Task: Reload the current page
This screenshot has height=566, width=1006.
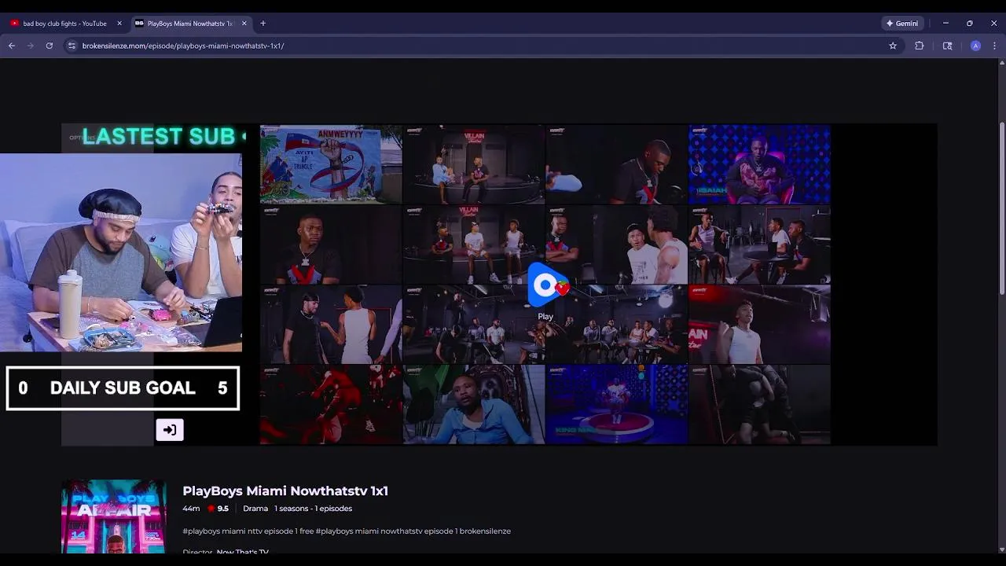Action: coord(50,46)
